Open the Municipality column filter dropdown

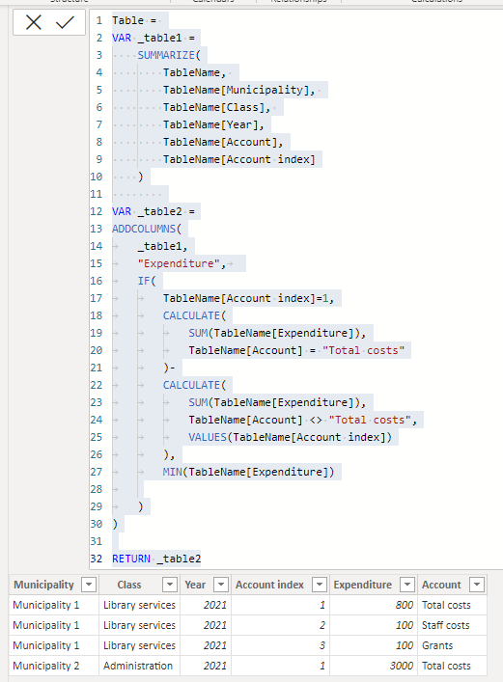pos(89,585)
